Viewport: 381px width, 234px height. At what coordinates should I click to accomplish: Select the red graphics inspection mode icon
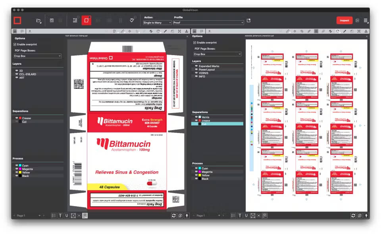(x=86, y=20)
